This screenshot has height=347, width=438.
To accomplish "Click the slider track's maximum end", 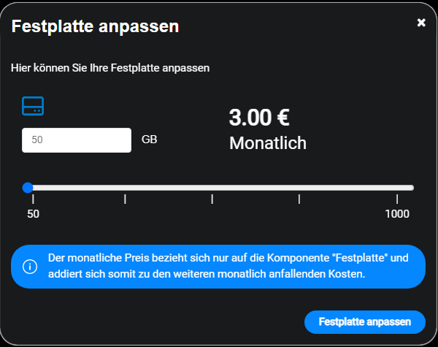I will click(x=412, y=188).
